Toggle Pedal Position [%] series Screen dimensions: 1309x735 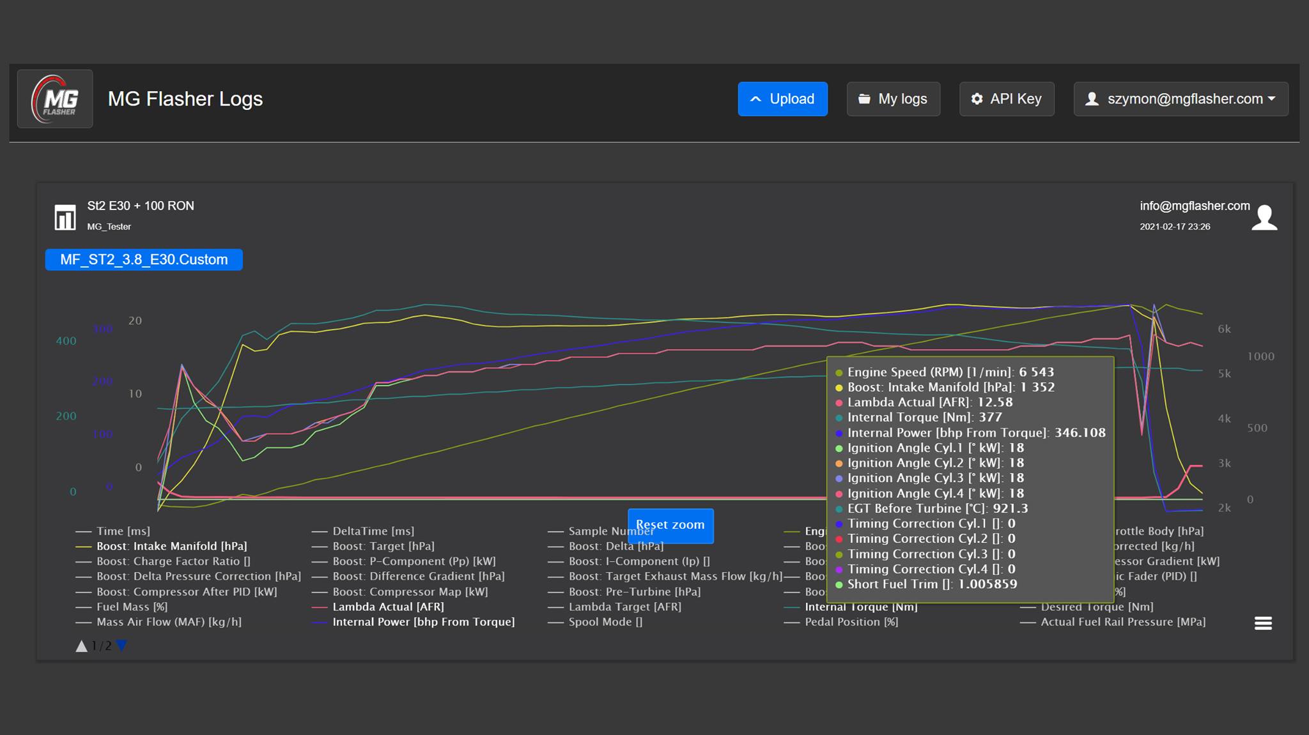point(841,622)
